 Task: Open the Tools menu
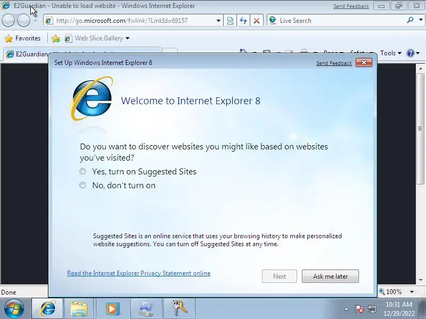tap(391, 53)
